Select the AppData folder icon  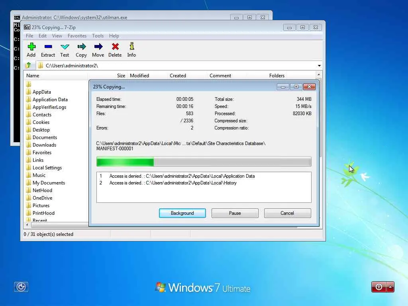[x=29, y=92]
